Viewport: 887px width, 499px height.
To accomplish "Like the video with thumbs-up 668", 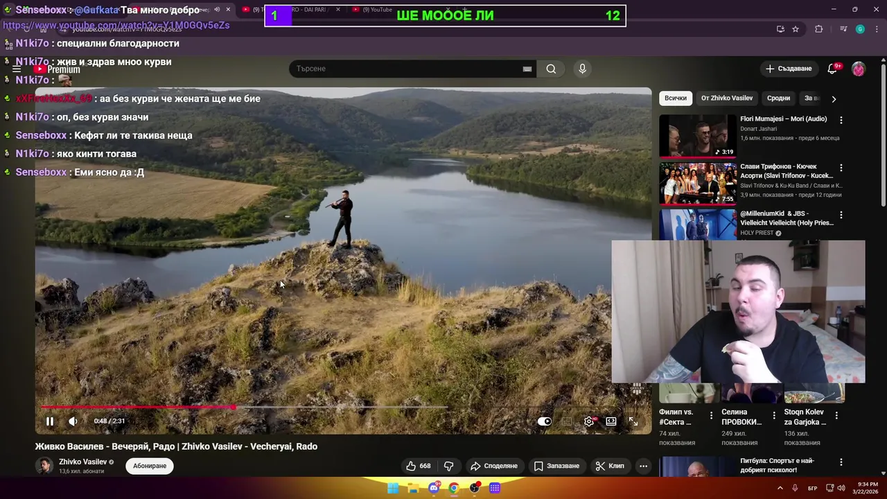I will click(x=418, y=466).
